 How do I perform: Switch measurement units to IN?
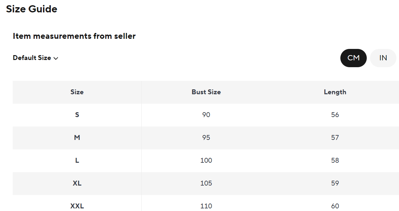coord(383,58)
